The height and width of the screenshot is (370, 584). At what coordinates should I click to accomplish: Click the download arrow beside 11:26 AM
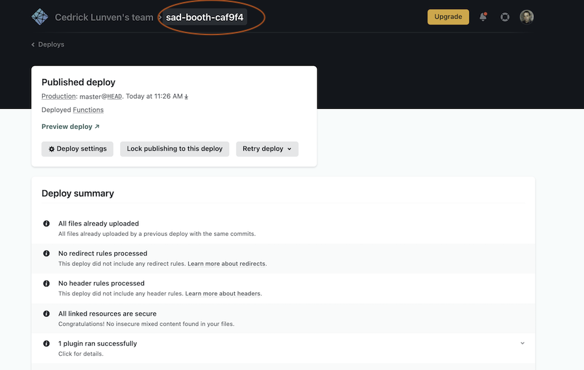point(186,97)
